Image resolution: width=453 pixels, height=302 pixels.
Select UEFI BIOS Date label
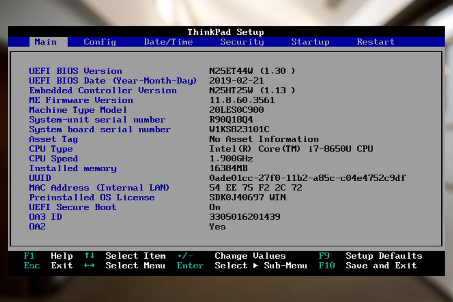click(x=113, y=81)
